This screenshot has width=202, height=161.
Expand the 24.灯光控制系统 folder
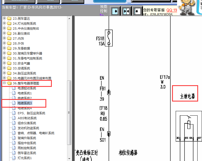click(x=4, y=23)
